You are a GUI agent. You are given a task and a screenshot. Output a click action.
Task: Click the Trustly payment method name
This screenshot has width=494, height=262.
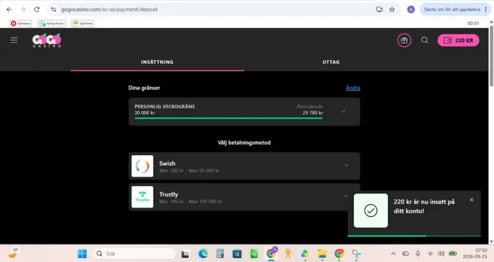click(168, 195)
